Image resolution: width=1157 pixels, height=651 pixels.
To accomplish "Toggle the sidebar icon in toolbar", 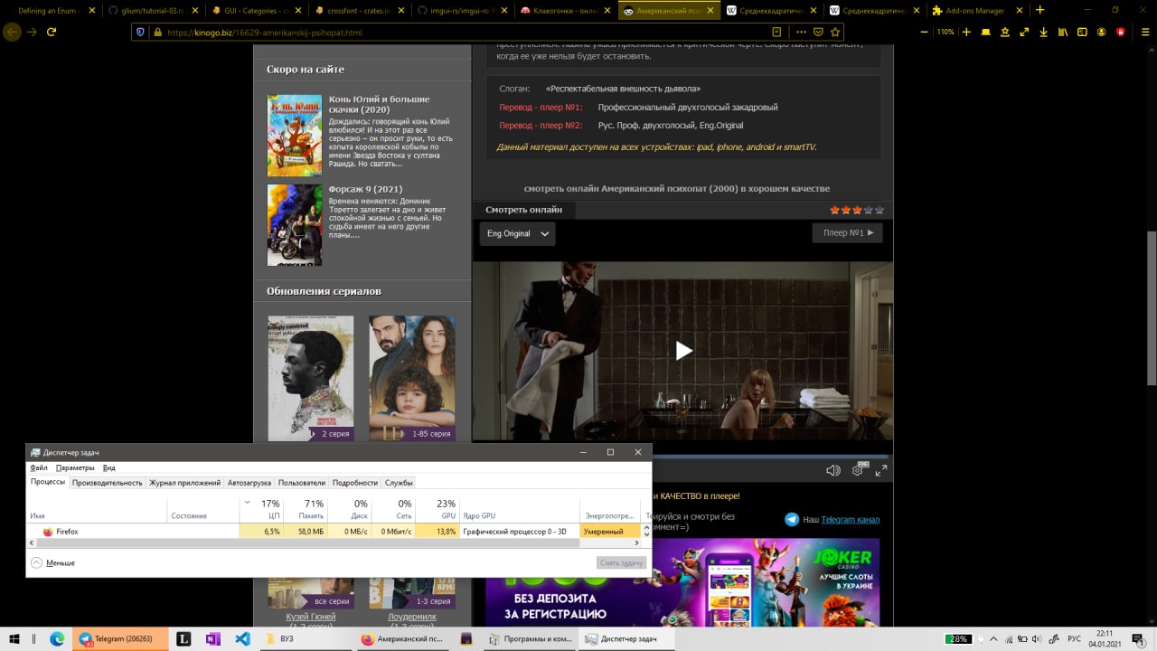I will pyautogui.click(x=1083, y=32).
